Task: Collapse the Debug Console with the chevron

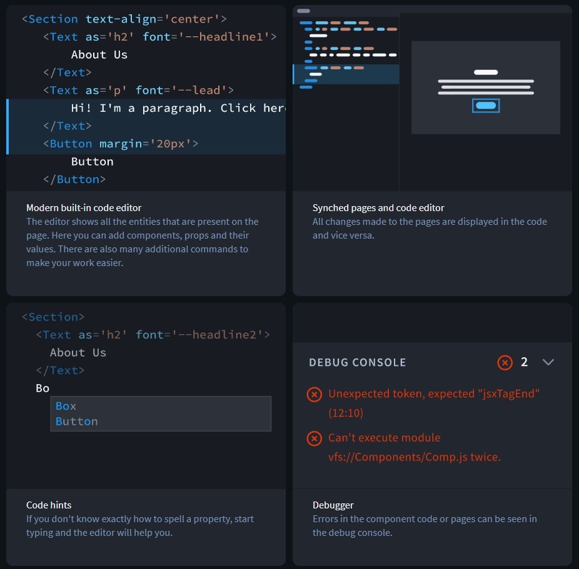Action: click(548, 362)
